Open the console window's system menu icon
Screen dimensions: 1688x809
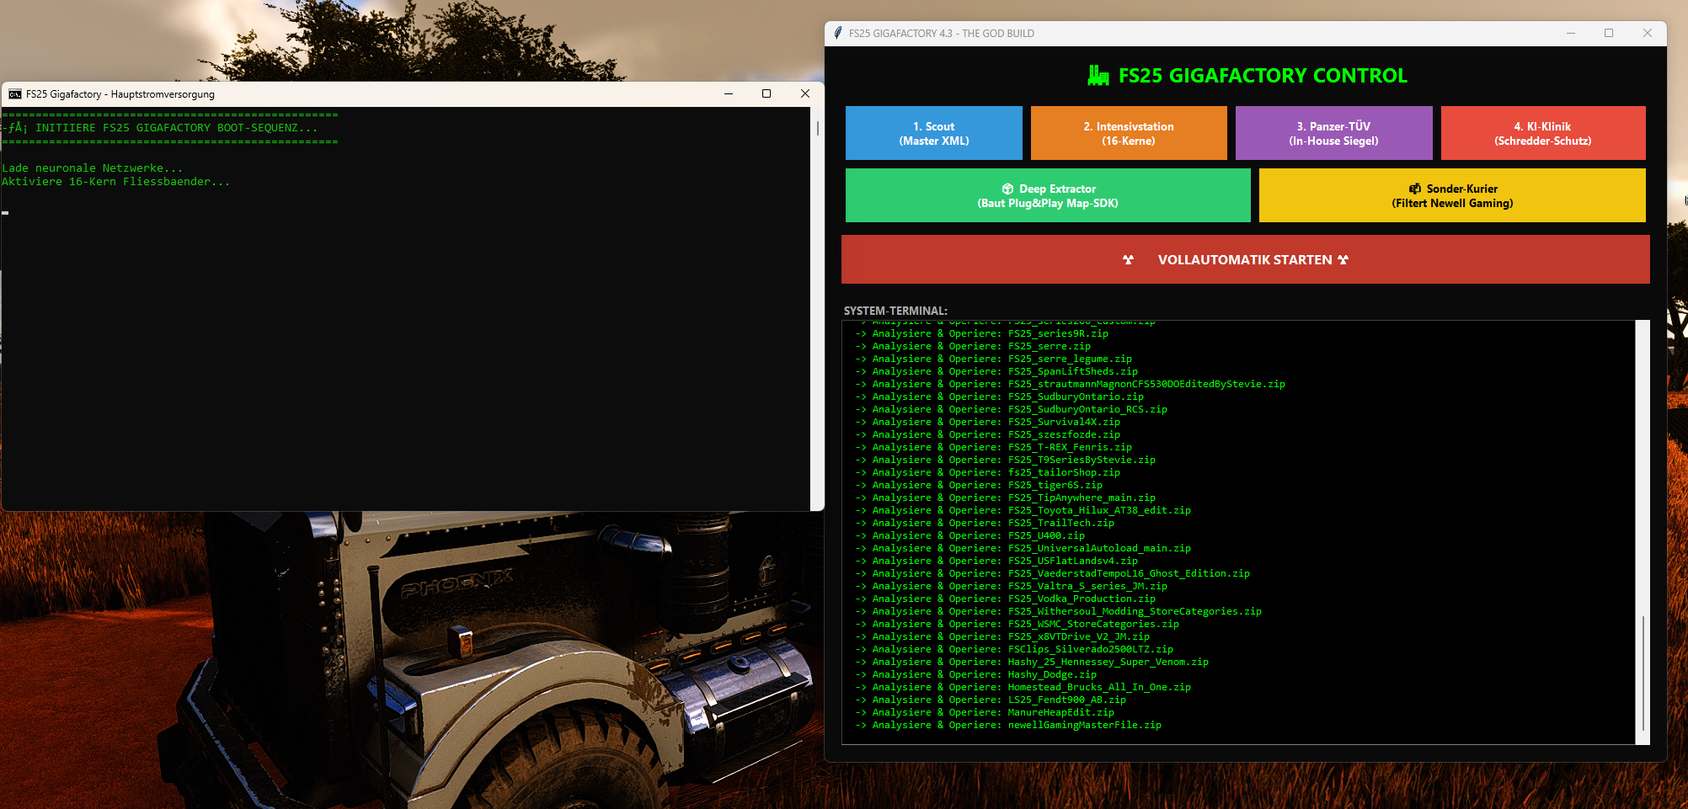(15, 94)
